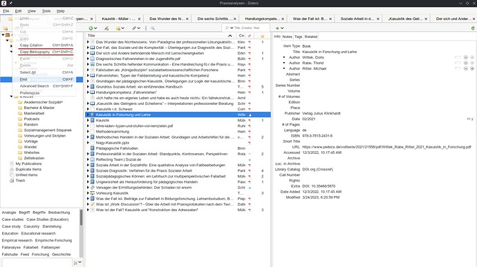Switch to the Tags tab

coord(298,37)
